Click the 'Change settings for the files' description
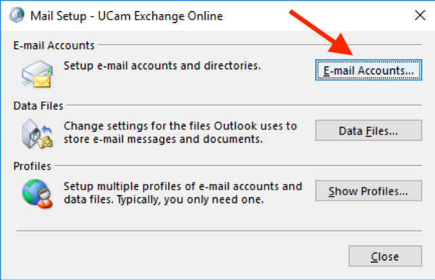 (x=180, y=132)
